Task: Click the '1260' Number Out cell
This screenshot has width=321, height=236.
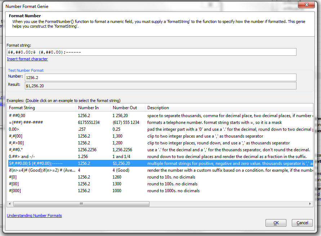Action: pos(117,177)
